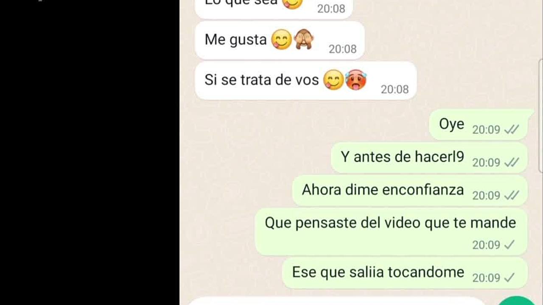Click the single tick on the video question message
The image size is (543, 305).
[x=509, y=245]
